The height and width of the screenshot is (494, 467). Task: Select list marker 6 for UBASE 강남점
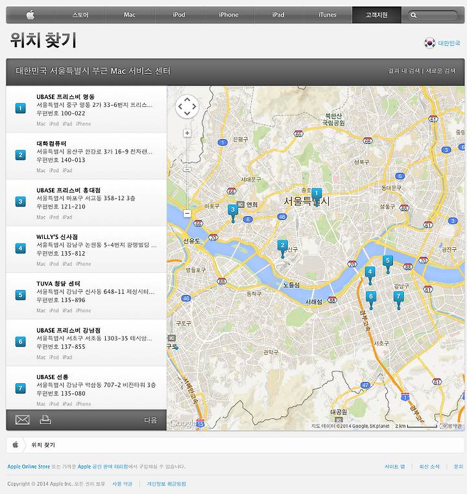point(21,341)
